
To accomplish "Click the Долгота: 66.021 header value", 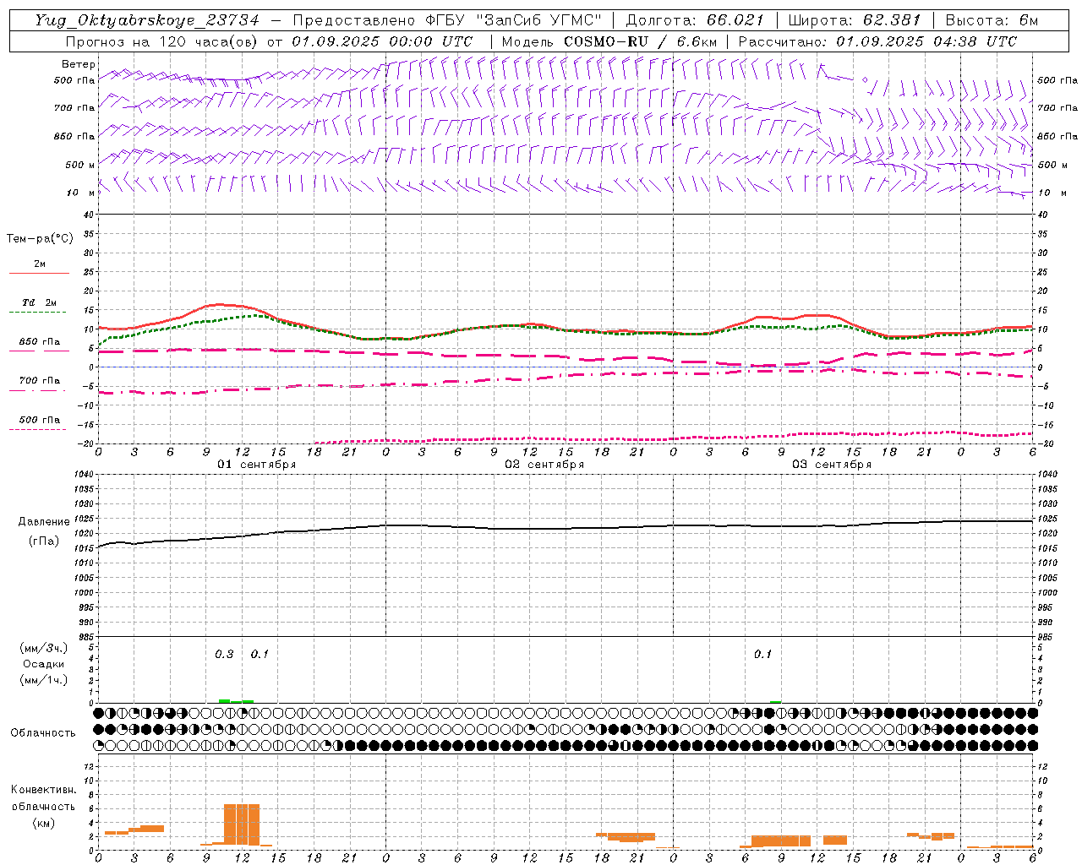I will pyautogui.click(x=695, y=20).
